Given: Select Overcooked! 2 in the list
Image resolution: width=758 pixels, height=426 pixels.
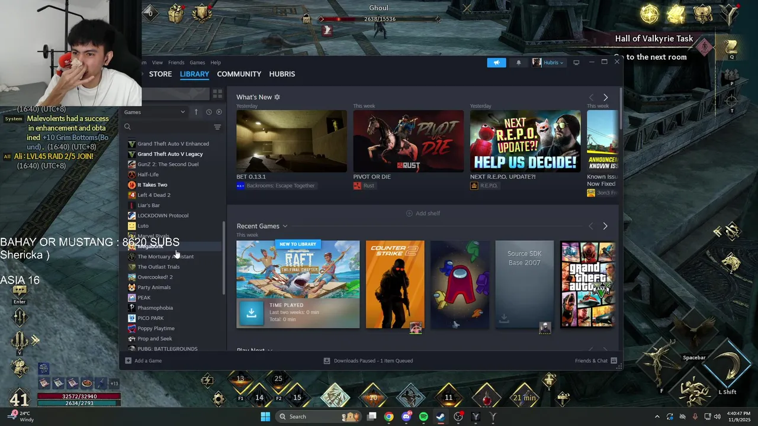Looking at the screenshot, I should click(x=155, y=277).
